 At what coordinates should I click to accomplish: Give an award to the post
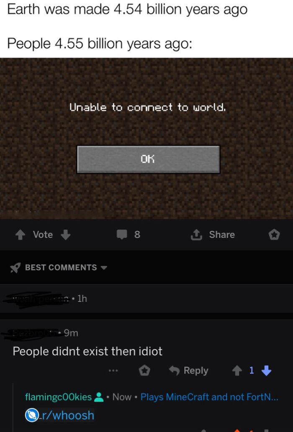coord(274,235)
